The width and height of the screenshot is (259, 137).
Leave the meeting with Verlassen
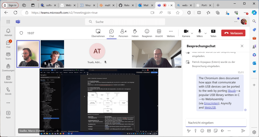click(233, 33)
